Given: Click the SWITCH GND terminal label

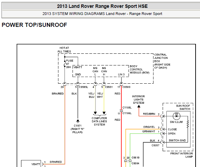Looking at the screenshot, I should (177, 140).
